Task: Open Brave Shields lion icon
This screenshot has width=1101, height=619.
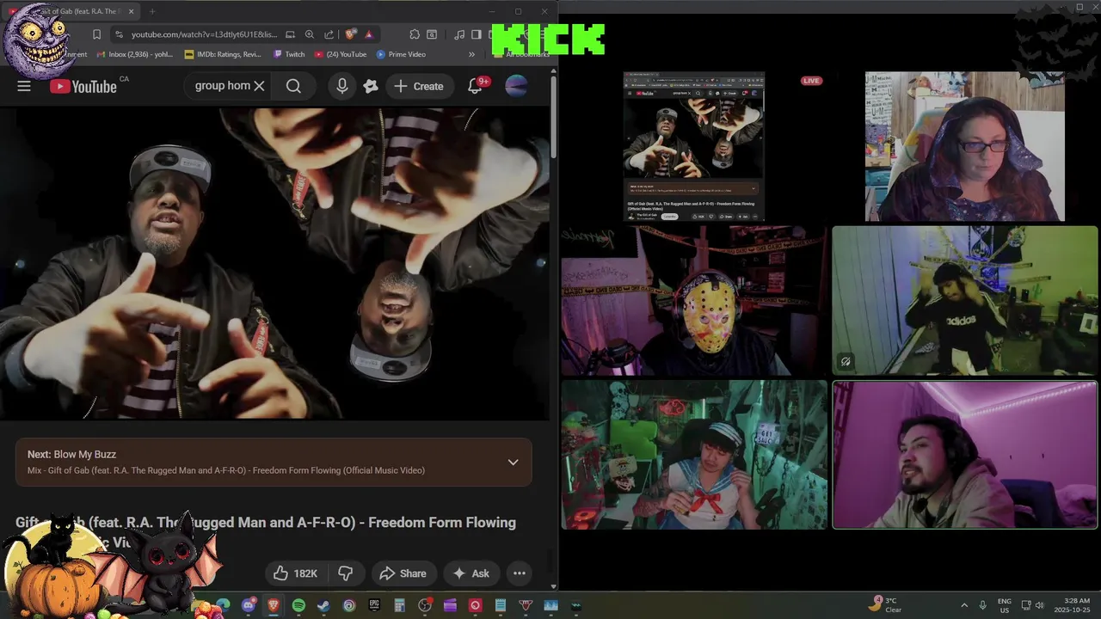Action: [350, 34]
